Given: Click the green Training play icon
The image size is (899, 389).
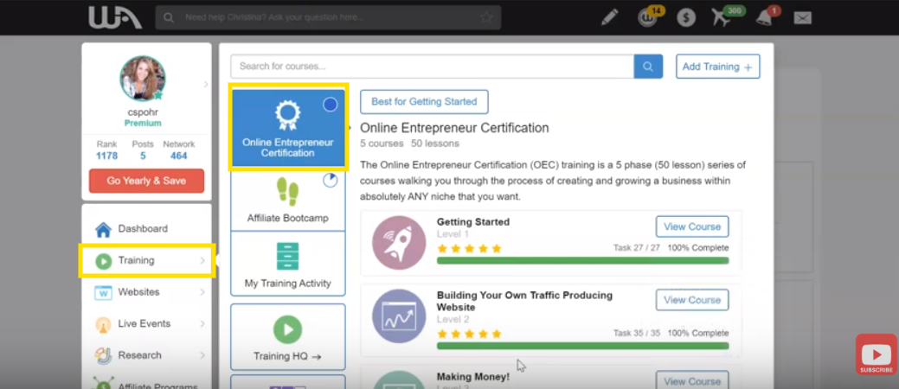Looking at the screenshot, I should coord(103,261).
